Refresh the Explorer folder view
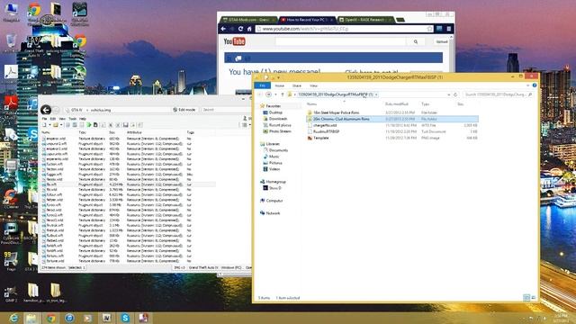This screenshot has height=324, width=576. click(x=455, y=94)
